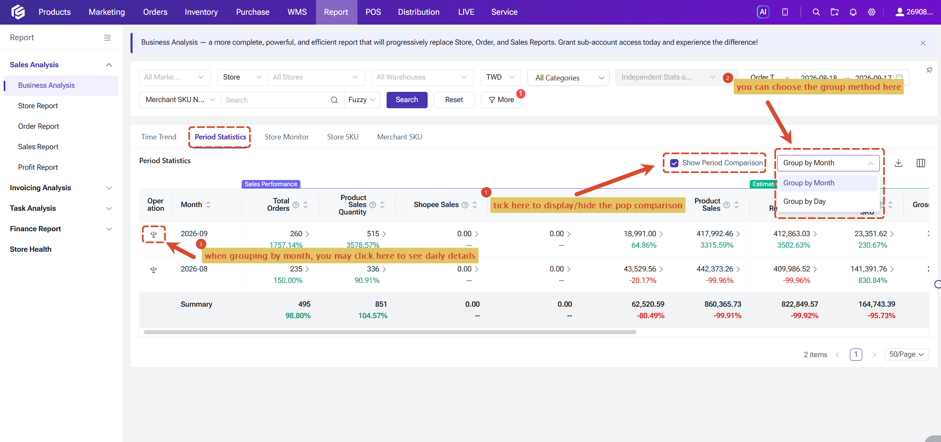
Task: Select Group by Day option
Action: click(828, 201)
